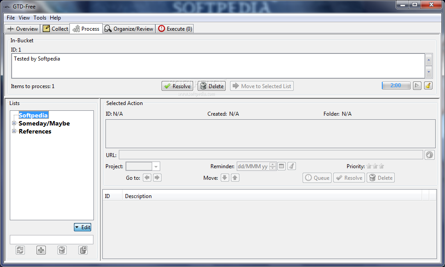The image size is (445, 267).
Task: Set priority to two stars
Action: point(375,166)
